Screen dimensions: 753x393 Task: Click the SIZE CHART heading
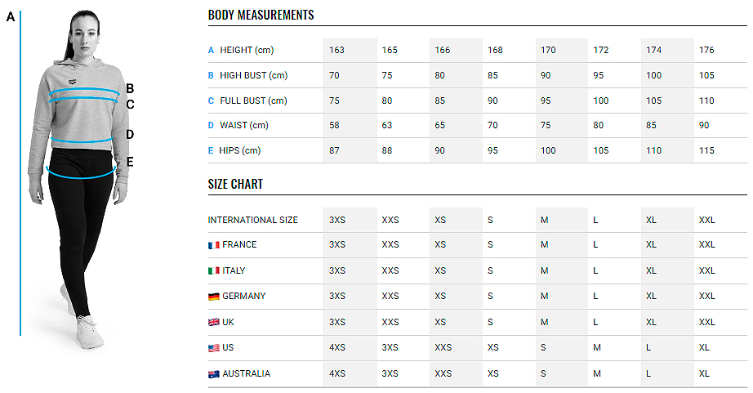point(235,184)
